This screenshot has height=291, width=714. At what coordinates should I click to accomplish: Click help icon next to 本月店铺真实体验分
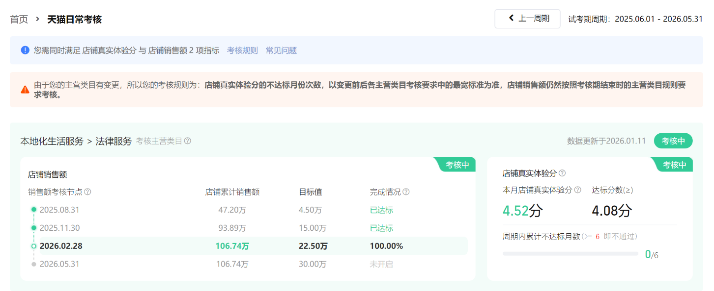click(578, 190)
